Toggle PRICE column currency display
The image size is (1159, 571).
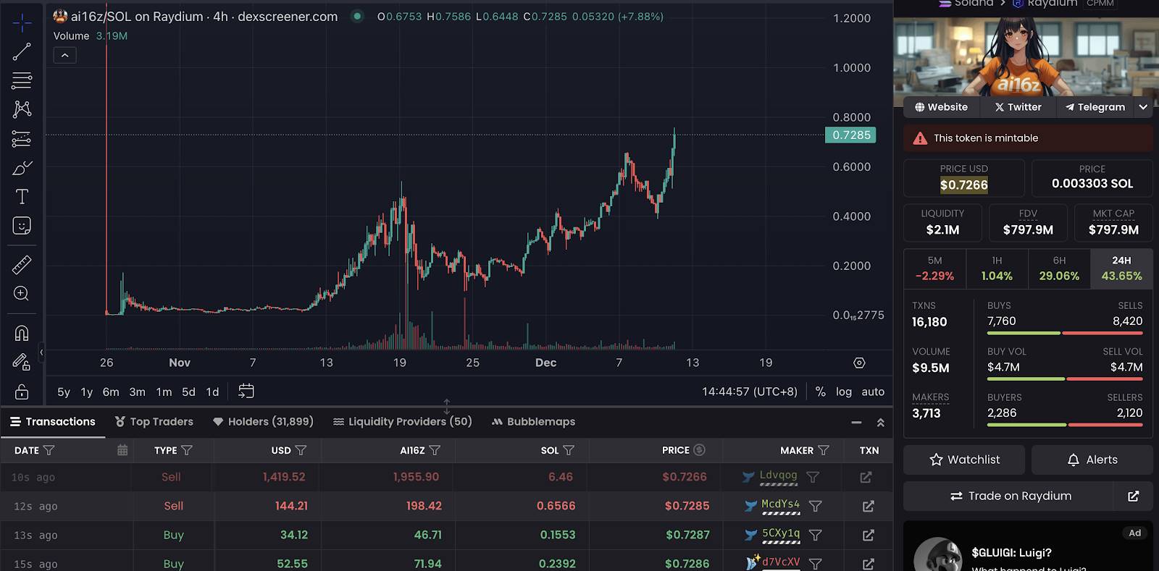[x=699, y=450]
